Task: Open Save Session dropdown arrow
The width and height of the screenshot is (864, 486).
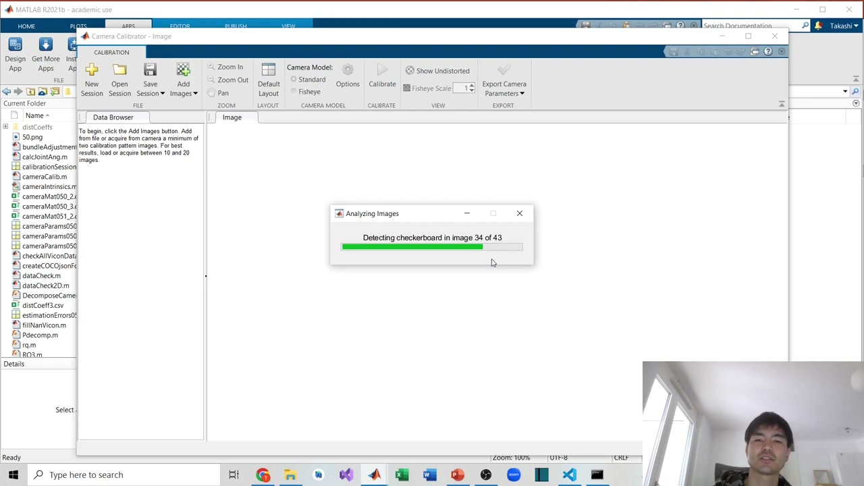Action: (162, 94)
